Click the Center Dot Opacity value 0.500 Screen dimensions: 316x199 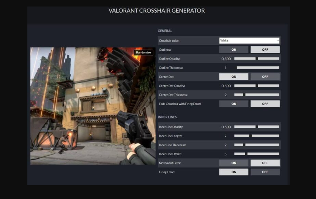point(226,86)
